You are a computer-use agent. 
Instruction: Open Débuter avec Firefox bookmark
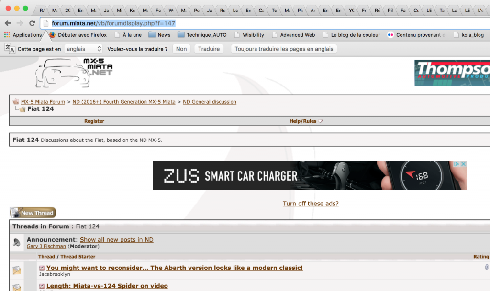click(x=78, y=35)
